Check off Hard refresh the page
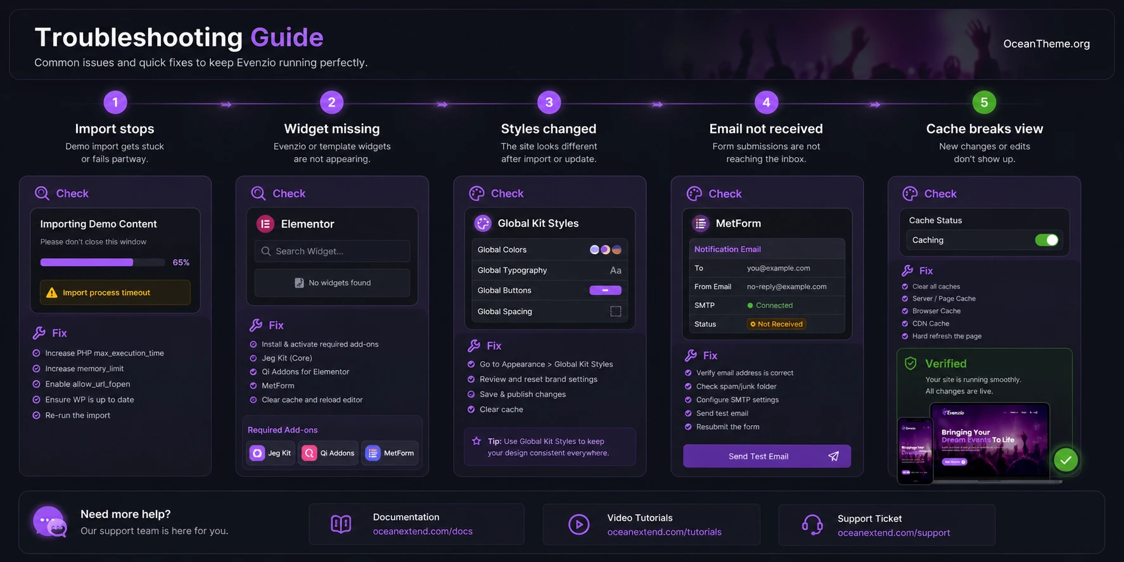The height and width of the screenshot is (562, 1124). coord(905,336)
